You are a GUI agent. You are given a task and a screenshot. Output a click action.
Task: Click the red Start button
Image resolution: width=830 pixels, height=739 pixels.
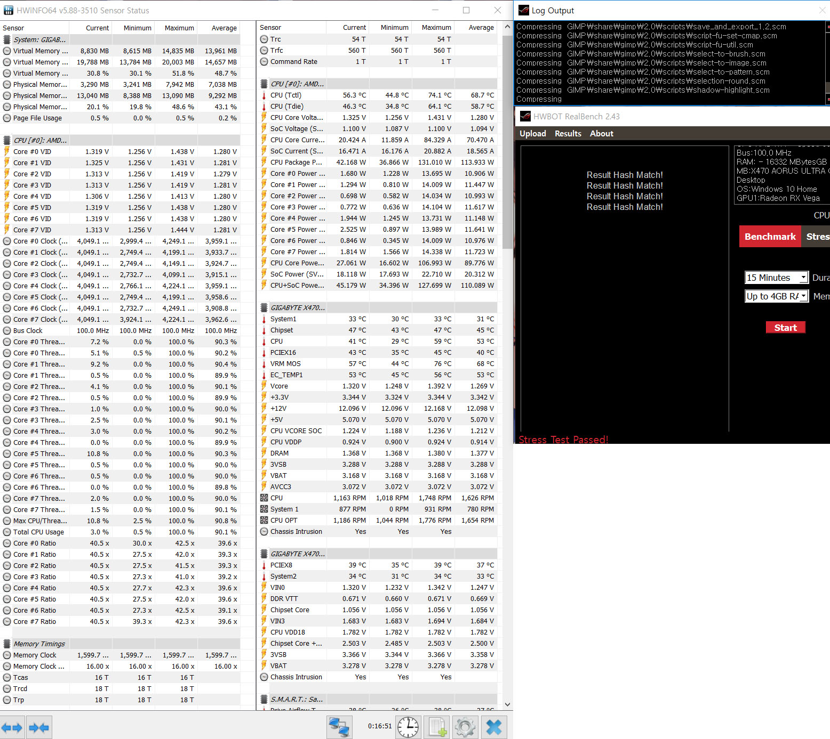786,328
